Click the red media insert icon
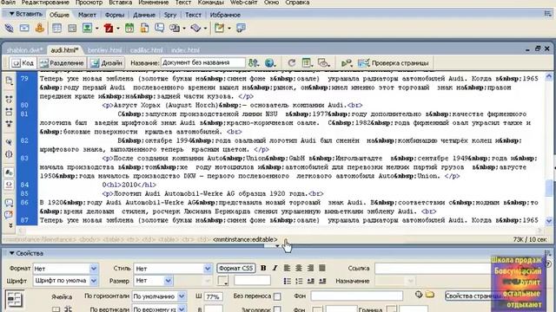The width and height of the screenshot is (556, 312). point(109,28)
